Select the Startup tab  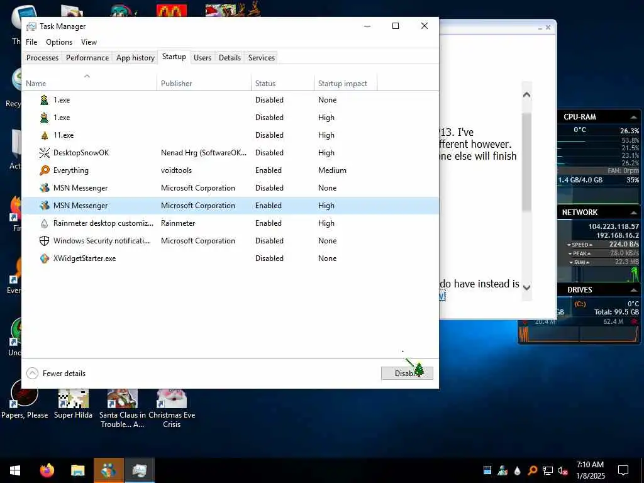[174, 57]
